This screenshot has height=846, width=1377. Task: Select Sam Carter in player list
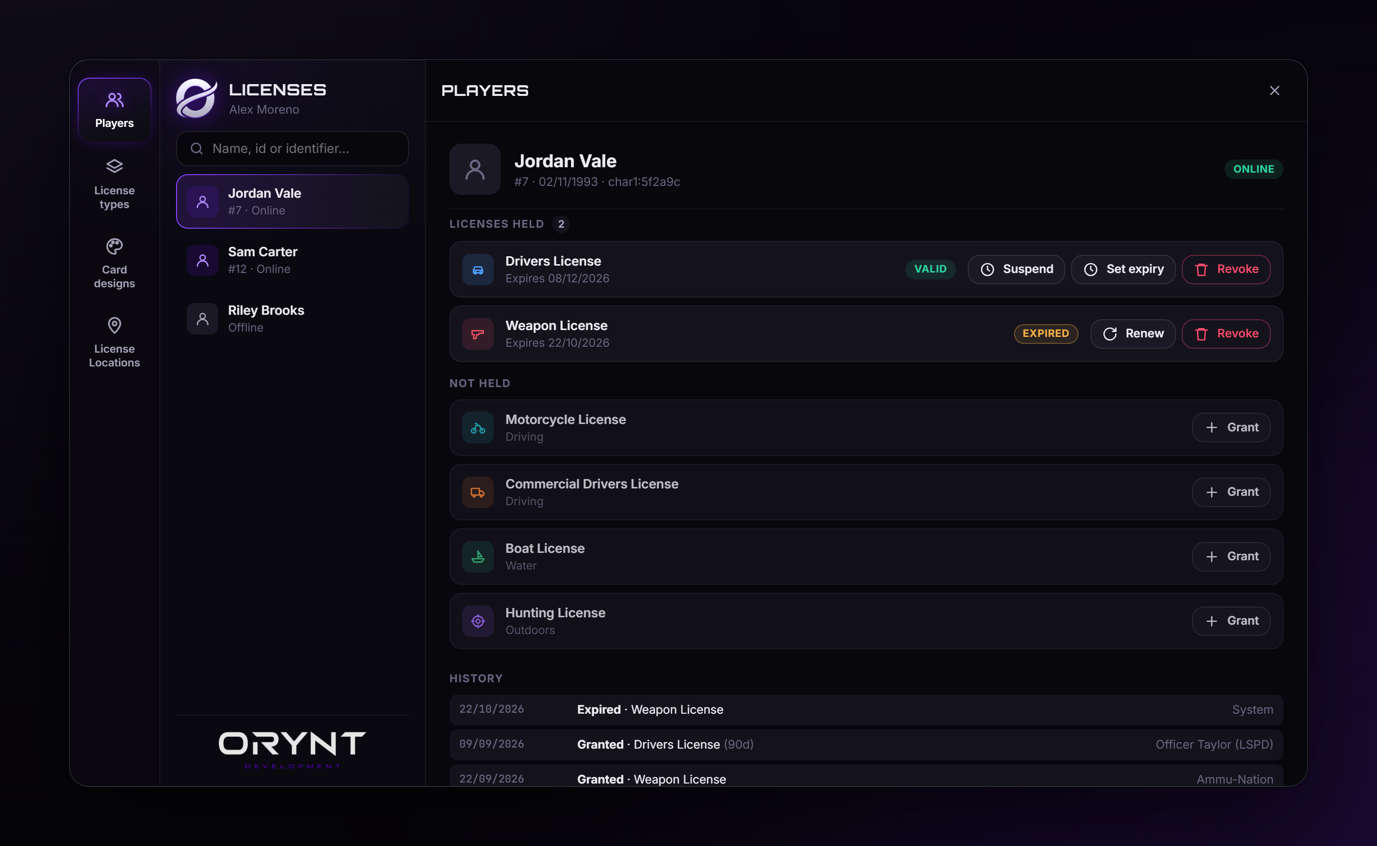(x=292, y=260)
